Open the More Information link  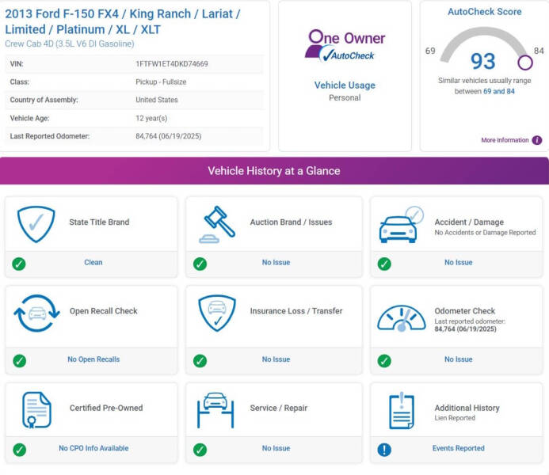coord(505,140)
